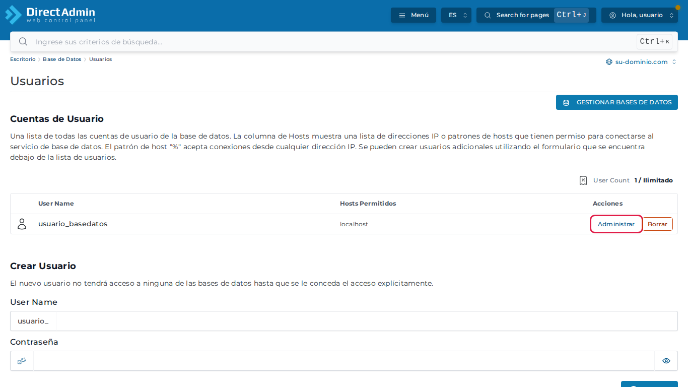Click the Usuarios breadcrumb text

tap(101, 59)
